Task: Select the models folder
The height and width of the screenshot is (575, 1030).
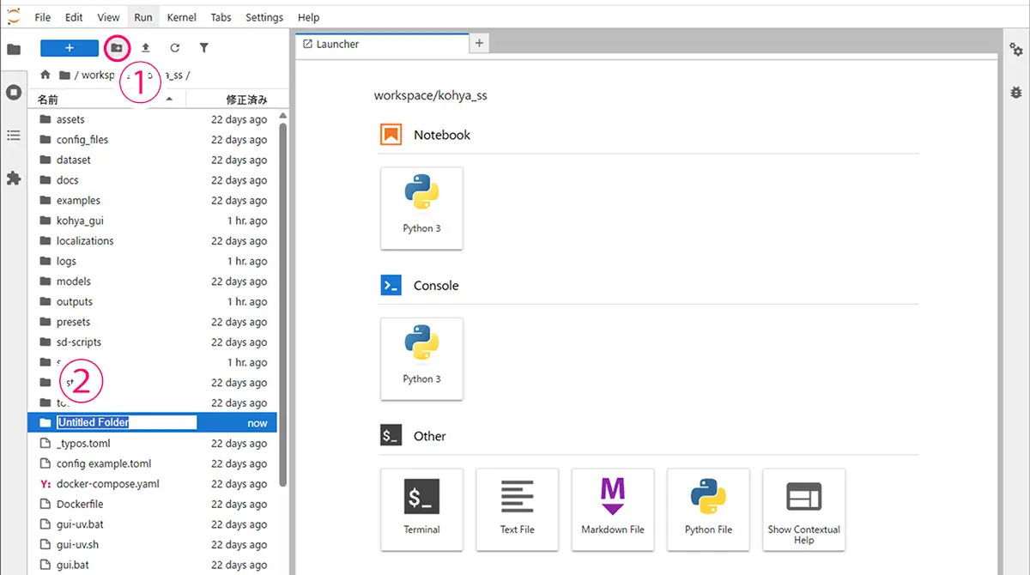Action: point(153,281)
